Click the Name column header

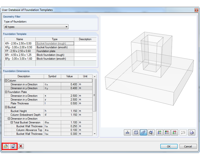(20, 39)
